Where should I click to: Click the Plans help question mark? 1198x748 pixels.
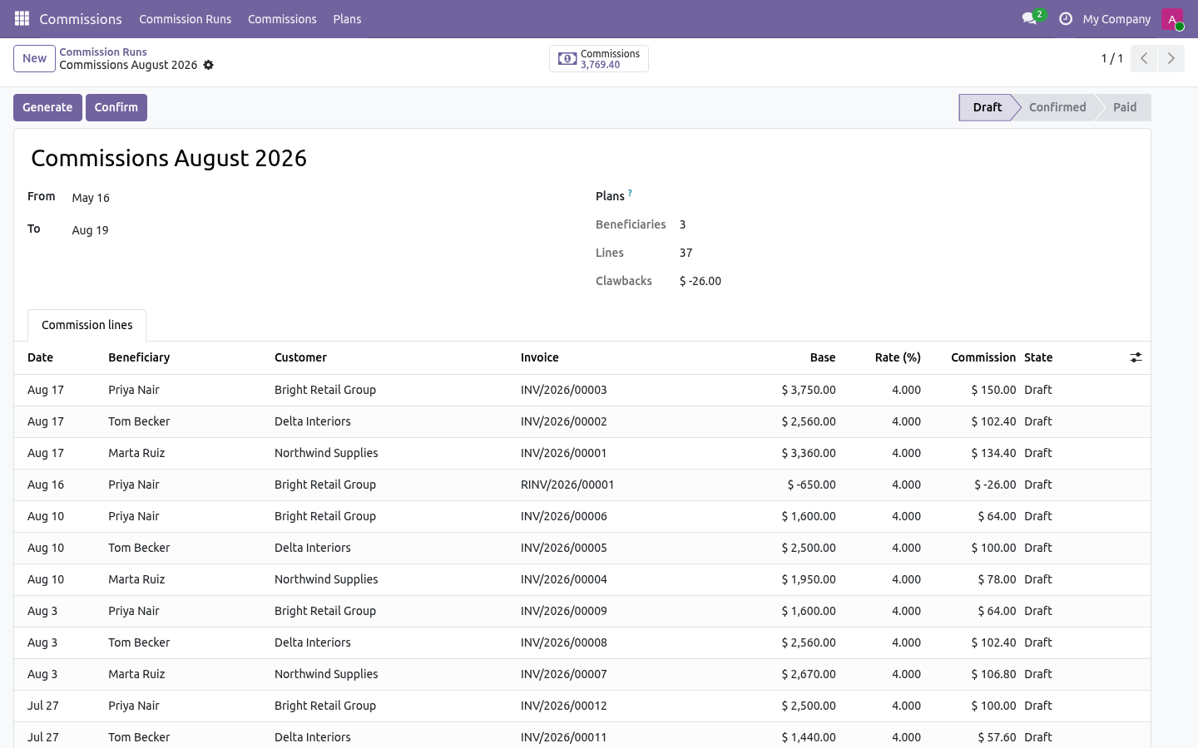coord(630,193)
